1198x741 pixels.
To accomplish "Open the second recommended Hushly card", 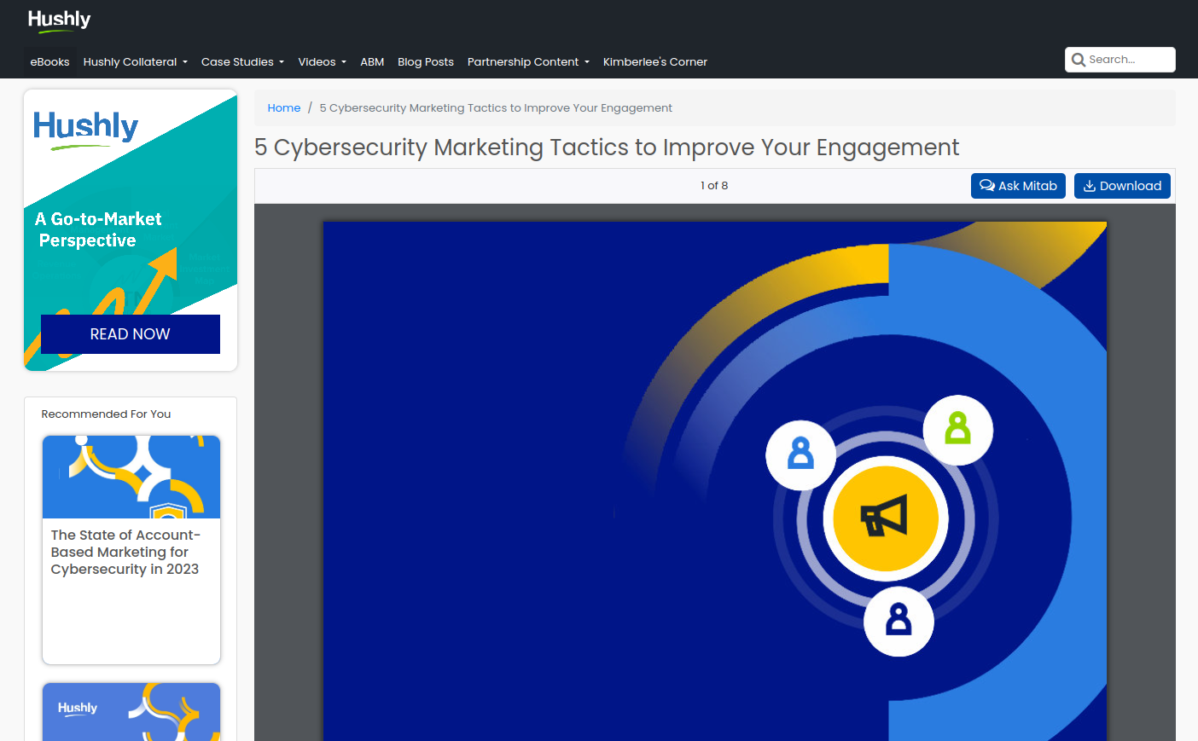I will point(131,711).
